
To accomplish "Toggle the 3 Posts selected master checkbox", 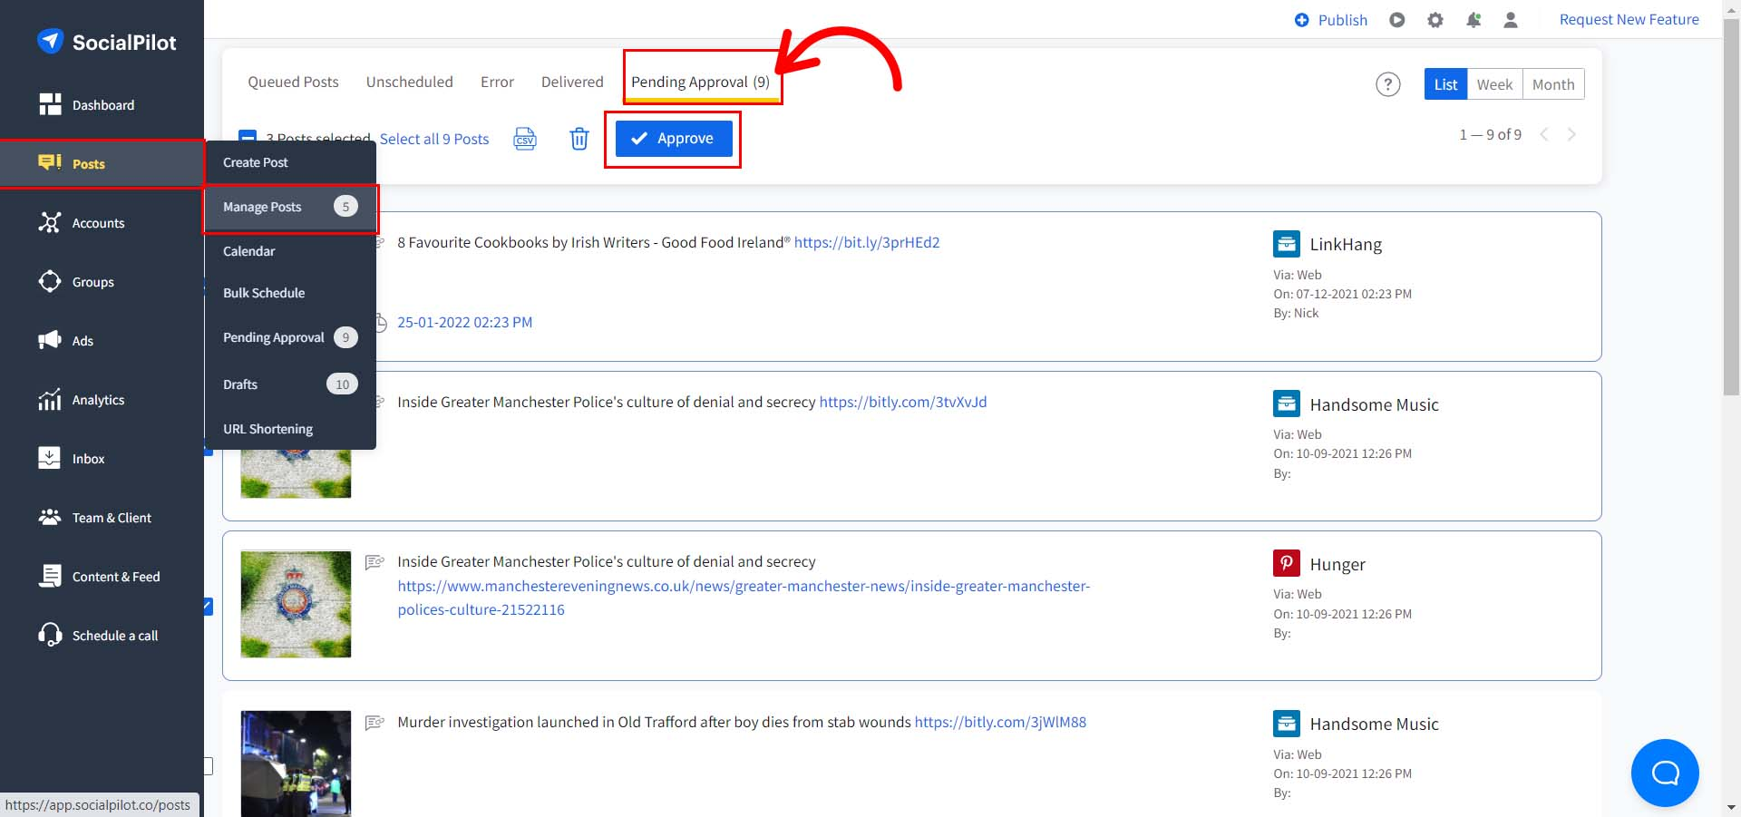I will (247, 137).
